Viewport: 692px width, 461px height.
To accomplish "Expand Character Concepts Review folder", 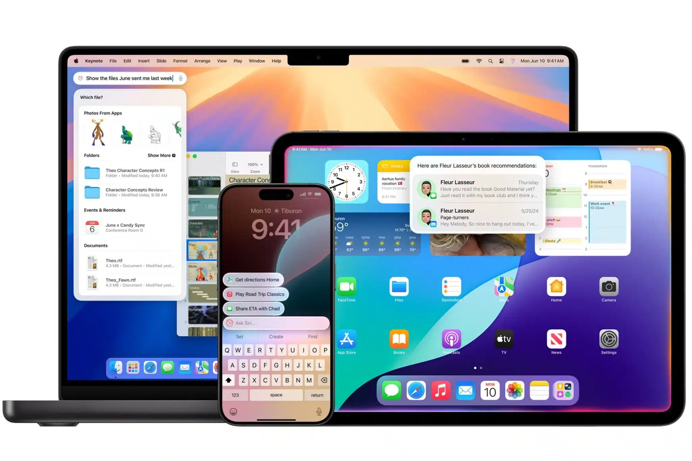I will point(130,193).
